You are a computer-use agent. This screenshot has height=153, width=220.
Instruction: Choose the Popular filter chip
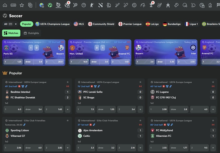coord(26,24)
